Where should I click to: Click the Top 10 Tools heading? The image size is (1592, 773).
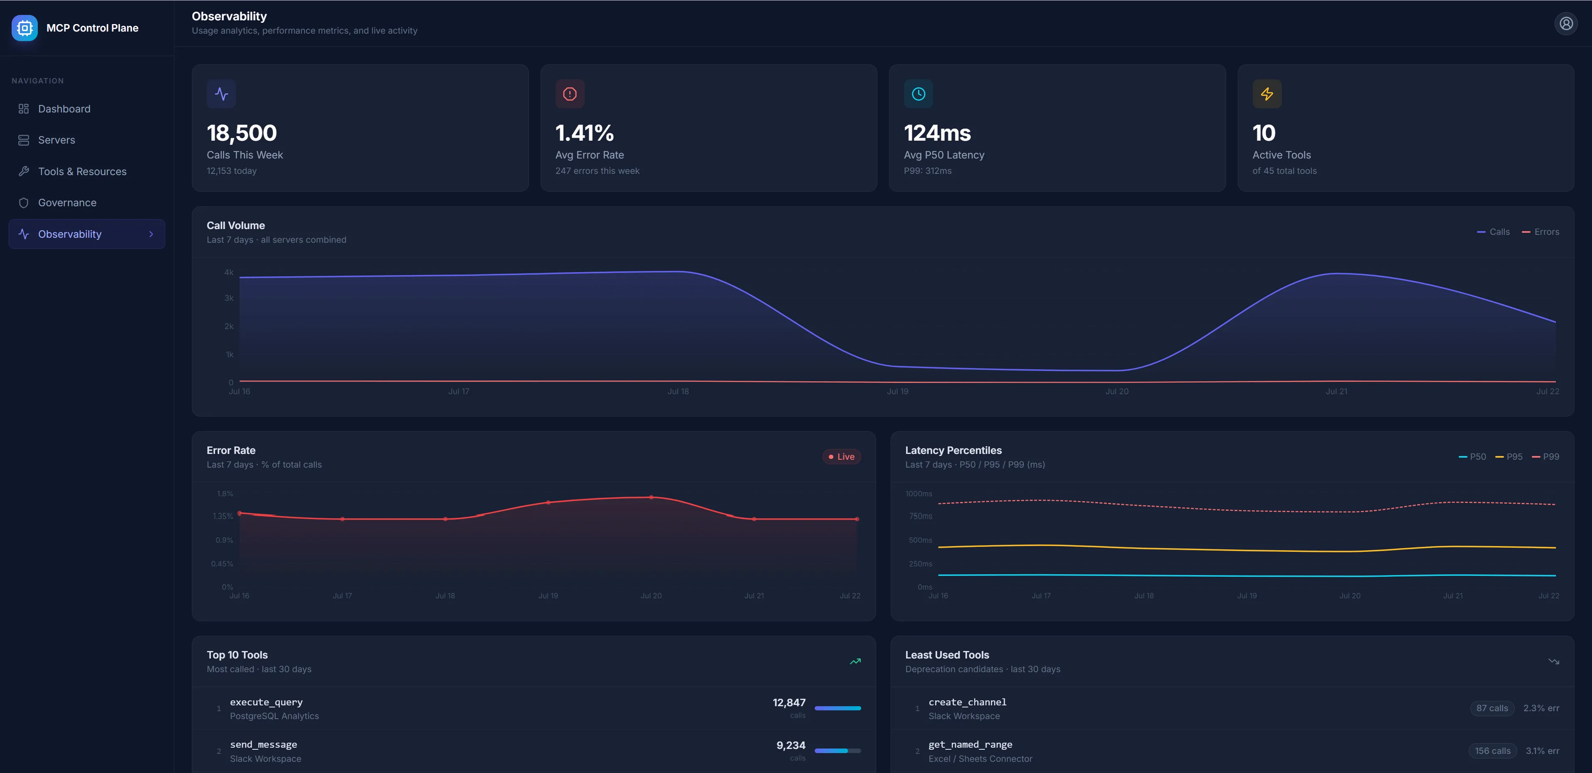pyautogui.click(x=237, y=655)
